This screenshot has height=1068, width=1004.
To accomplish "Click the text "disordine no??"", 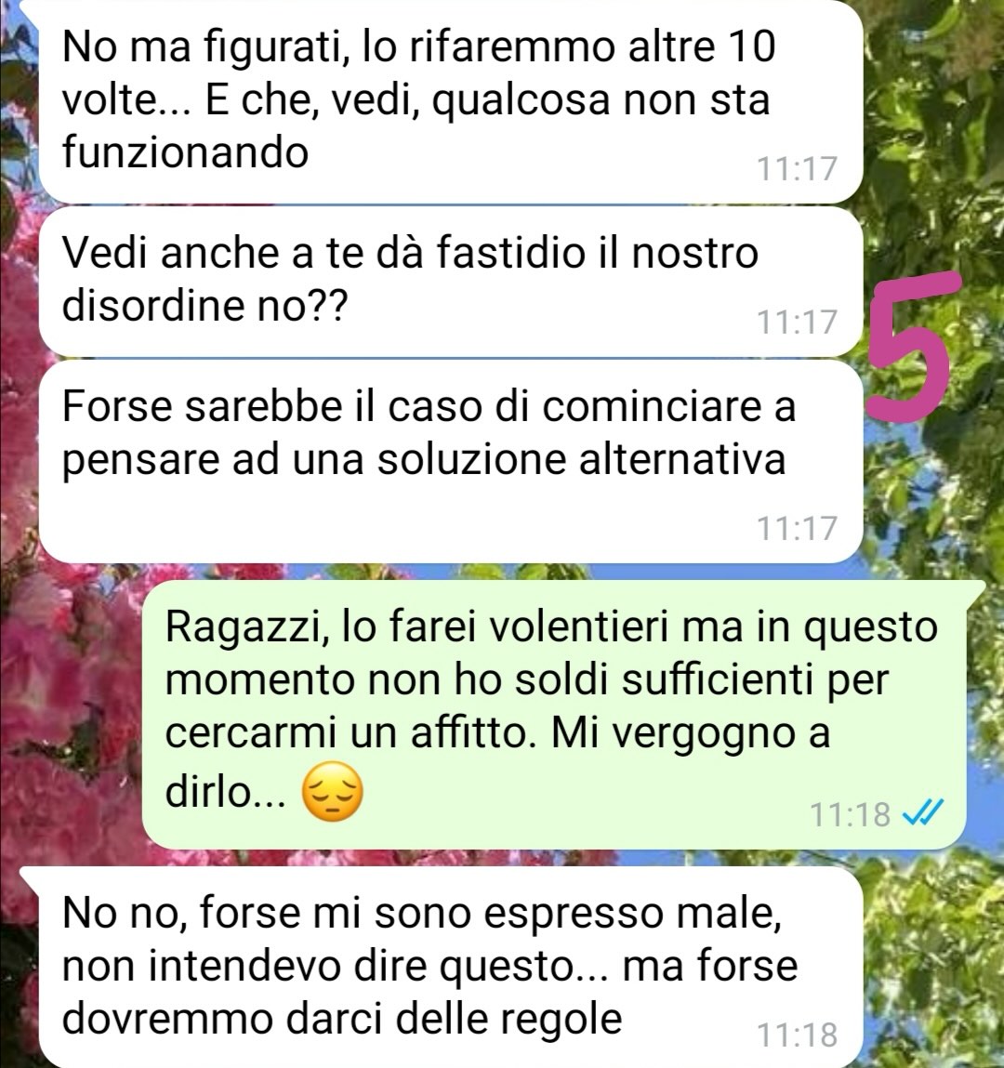I will click(205, 306).
